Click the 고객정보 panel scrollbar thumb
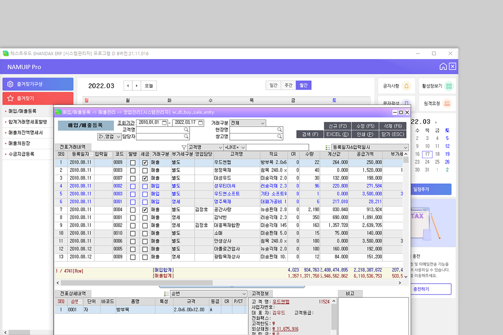 click(x=333, y=317)
